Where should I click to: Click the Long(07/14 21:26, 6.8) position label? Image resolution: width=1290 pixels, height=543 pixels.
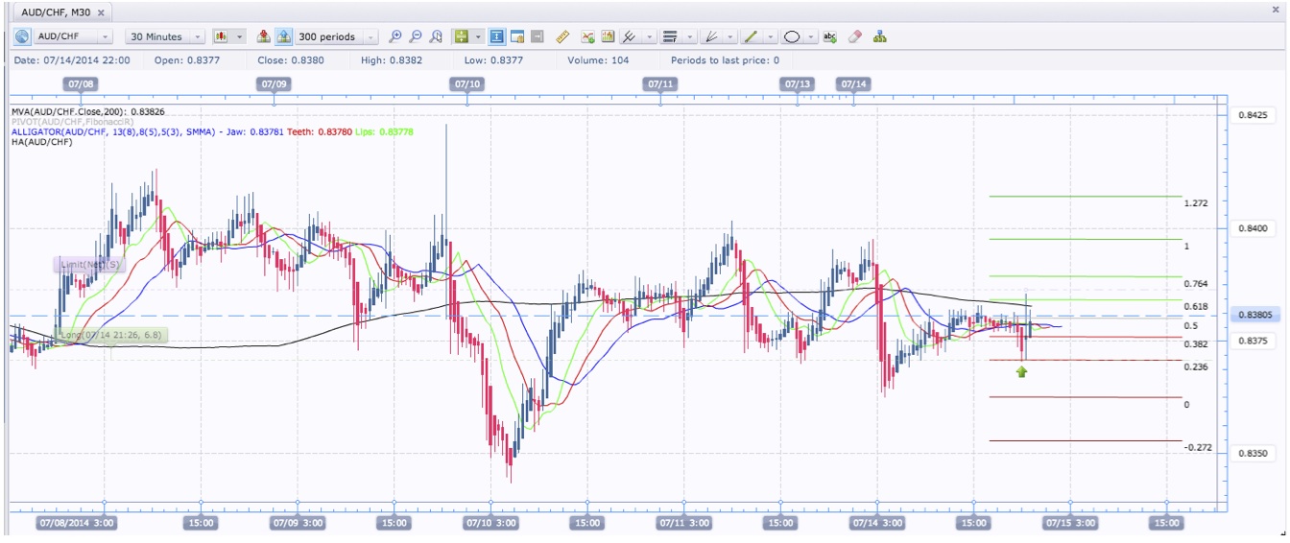tap(111, 335)
